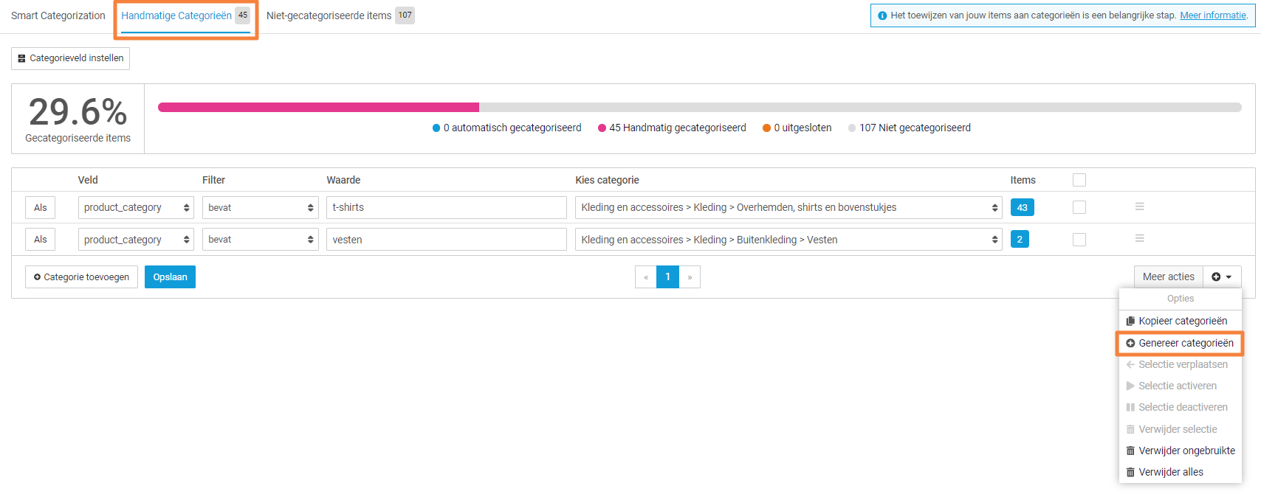Click the 43 items badge

(1022, 208)
